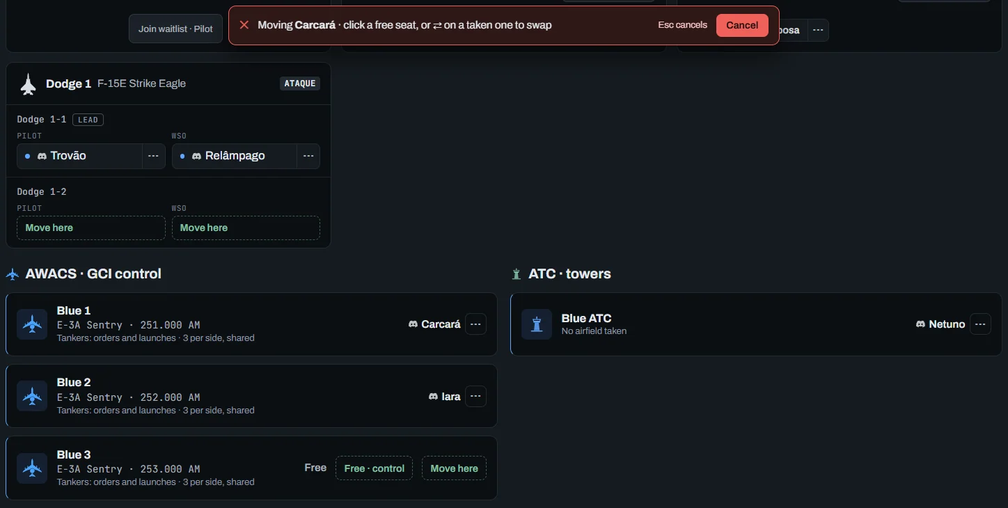1008x508 pixels.
Task: Click the "F-15E Strike Eagle" label
Action: click(141, 84)
